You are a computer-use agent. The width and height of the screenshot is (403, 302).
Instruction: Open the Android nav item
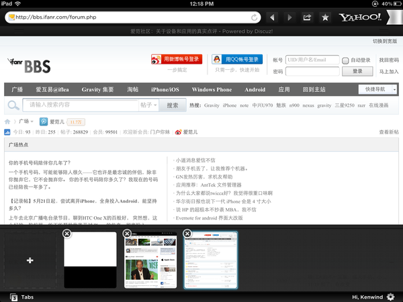pyautogui.click(x=255, y=89)
